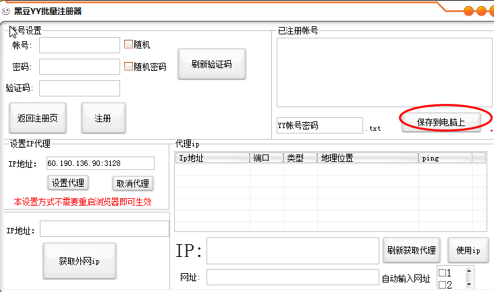
Task: Click the empty IP地址 field above 获取外网ip
Action: (x=105, y=229)
